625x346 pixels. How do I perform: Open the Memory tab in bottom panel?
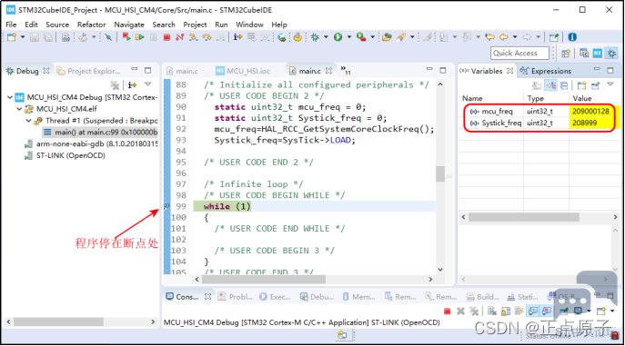358,297
